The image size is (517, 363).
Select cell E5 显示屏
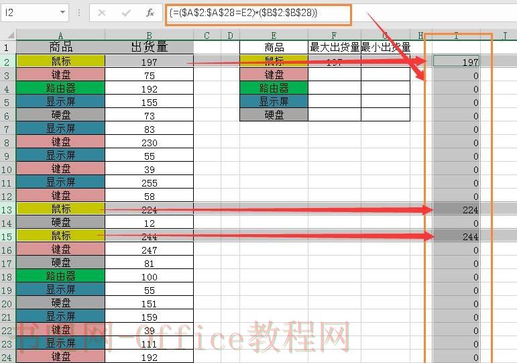tap(274, 101)
